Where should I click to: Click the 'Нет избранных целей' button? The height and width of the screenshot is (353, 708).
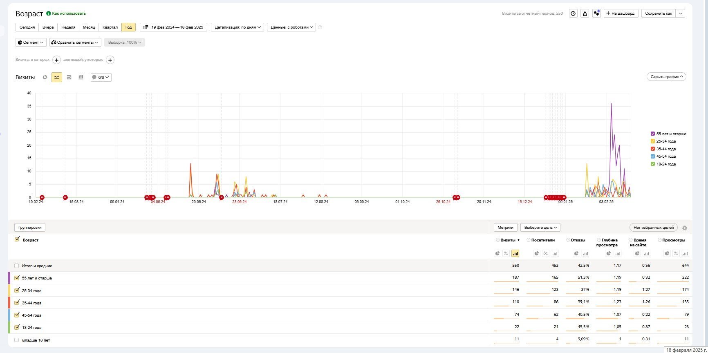[x=654, y=228]
